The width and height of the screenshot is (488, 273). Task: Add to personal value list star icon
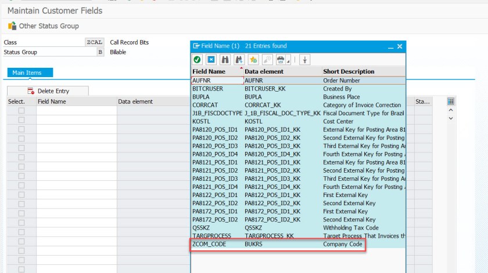pos(253,59)
